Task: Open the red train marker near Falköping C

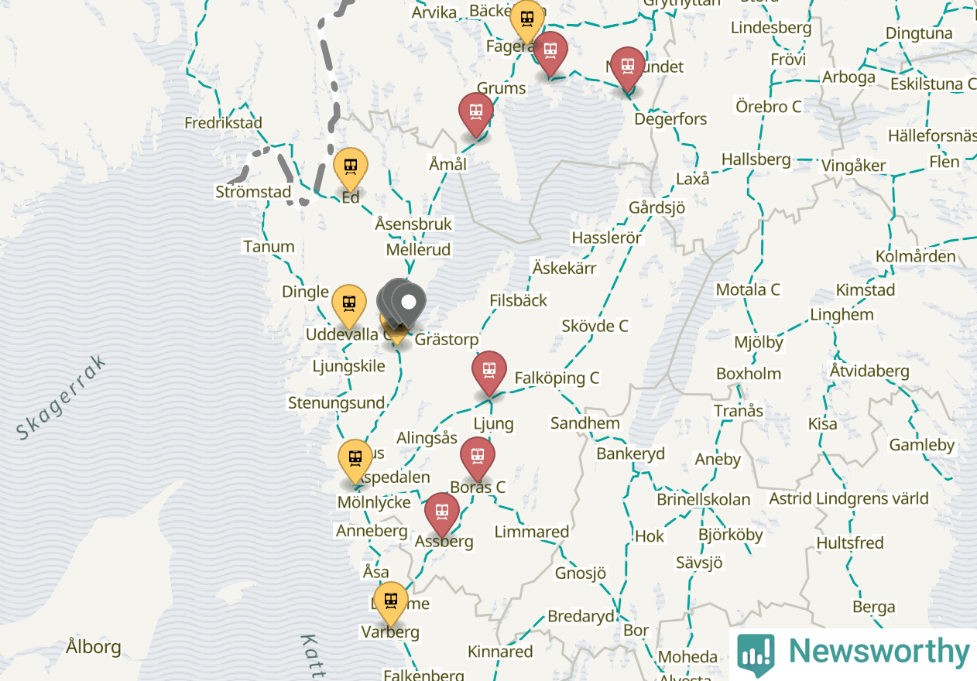Action: point(489,373)
